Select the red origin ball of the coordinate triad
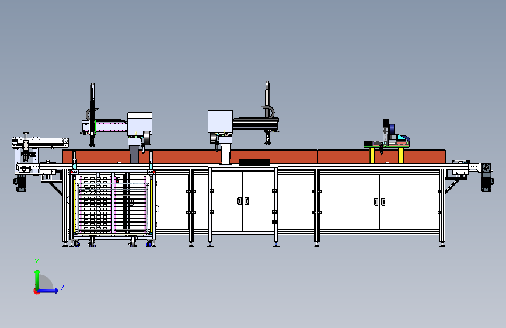 [x=36, y=291]
